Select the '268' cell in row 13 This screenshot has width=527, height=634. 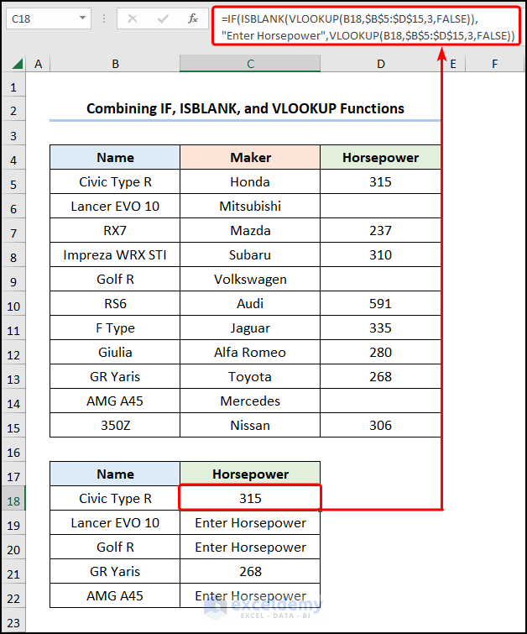(x=381, y=376)
